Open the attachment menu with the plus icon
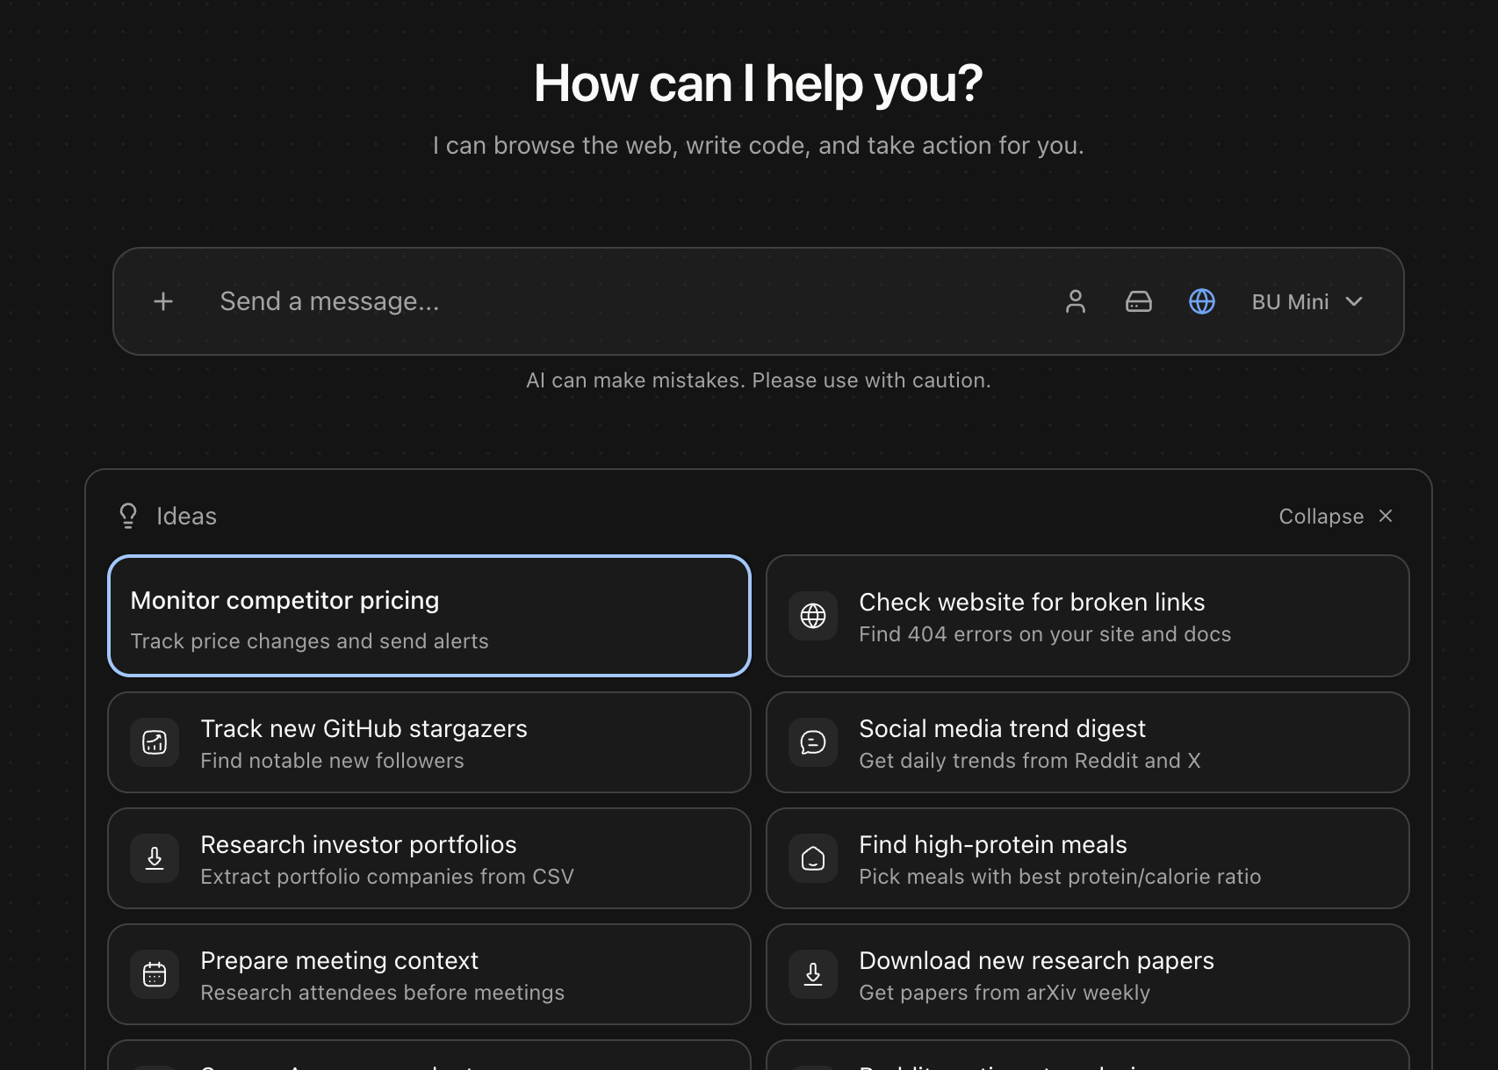Viewport: 1498px width, 1070px height. click(x=162, y=301)
